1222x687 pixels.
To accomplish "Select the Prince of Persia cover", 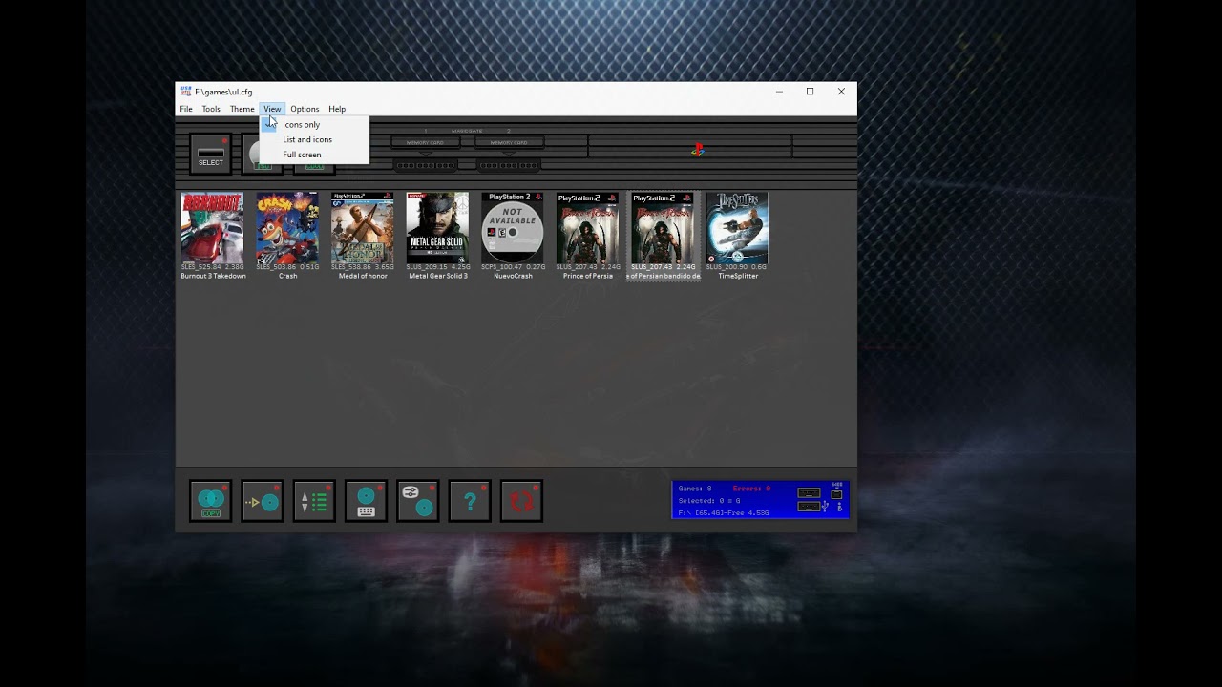I will pos(587,228).
